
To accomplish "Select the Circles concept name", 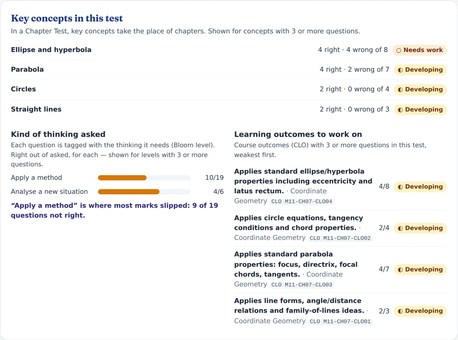I will coord(24,89).
